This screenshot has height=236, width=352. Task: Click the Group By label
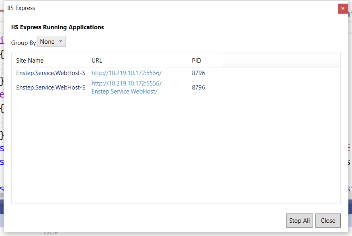(23, 42)
